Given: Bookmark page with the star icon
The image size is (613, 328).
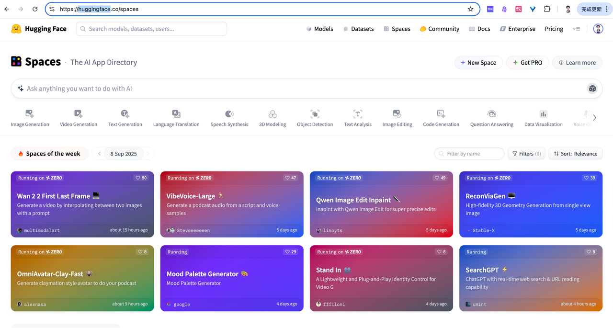Looking at the screenshot, I should pos(471,9).
